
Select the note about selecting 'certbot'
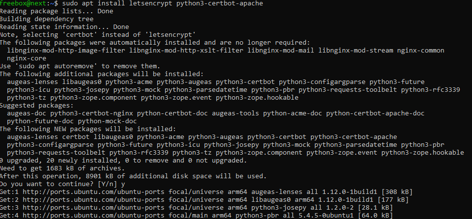[98, 35]
